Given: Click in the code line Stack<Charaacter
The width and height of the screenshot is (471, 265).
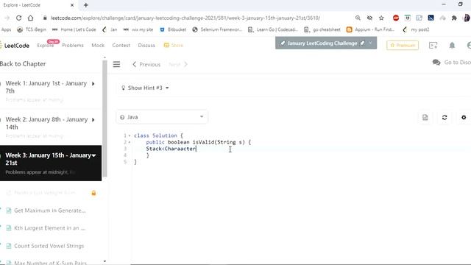Looking at the screenshot, I should pyautogui.click(x=171, y=149).
